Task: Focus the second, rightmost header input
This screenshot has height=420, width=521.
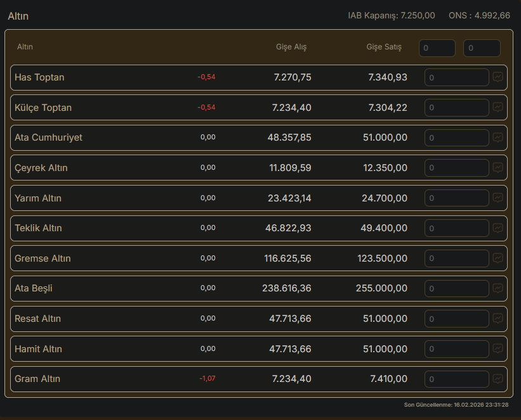Action: click(x=482, y=48)
